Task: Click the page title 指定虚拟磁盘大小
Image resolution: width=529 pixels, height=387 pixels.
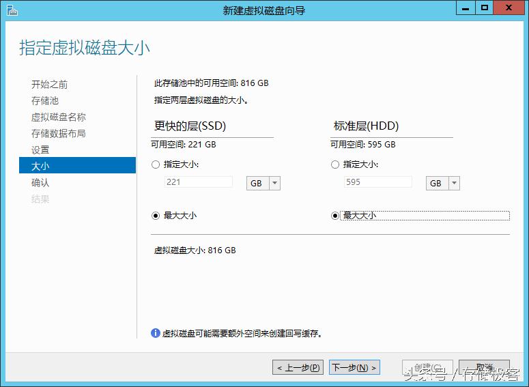Action: click(x=85, y=47)
